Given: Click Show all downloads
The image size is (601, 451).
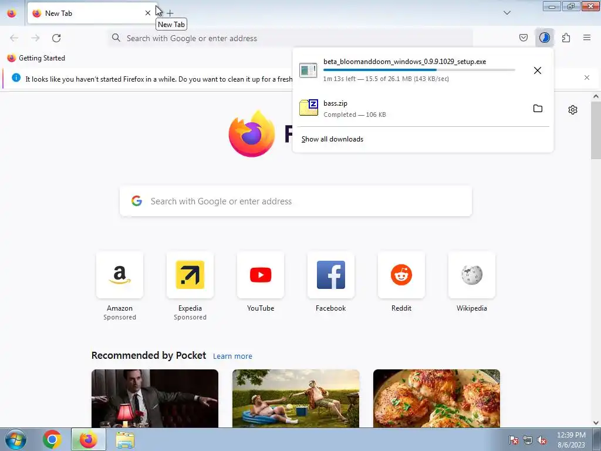Looking at the screenshot, I should point(332,139).
